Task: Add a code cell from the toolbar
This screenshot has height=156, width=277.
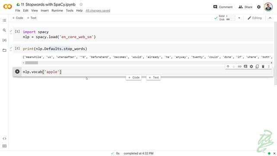Action: click(18, 18)
